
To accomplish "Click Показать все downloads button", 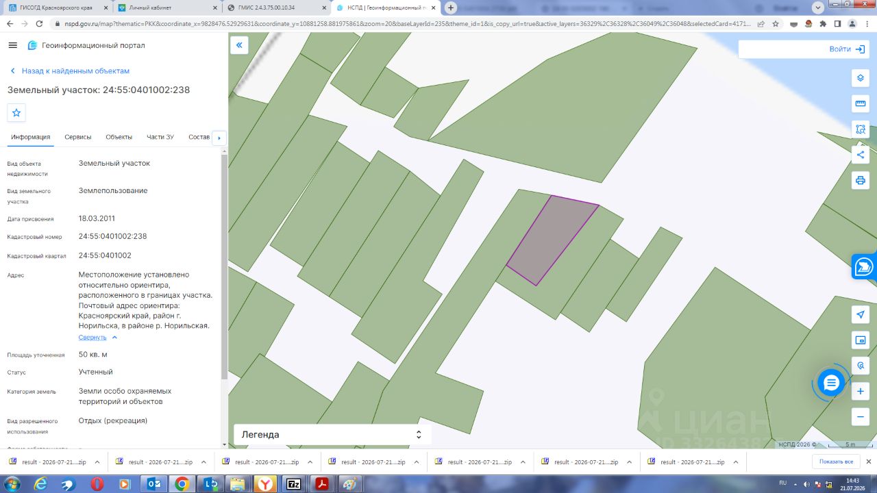I will tap(836, 462).
